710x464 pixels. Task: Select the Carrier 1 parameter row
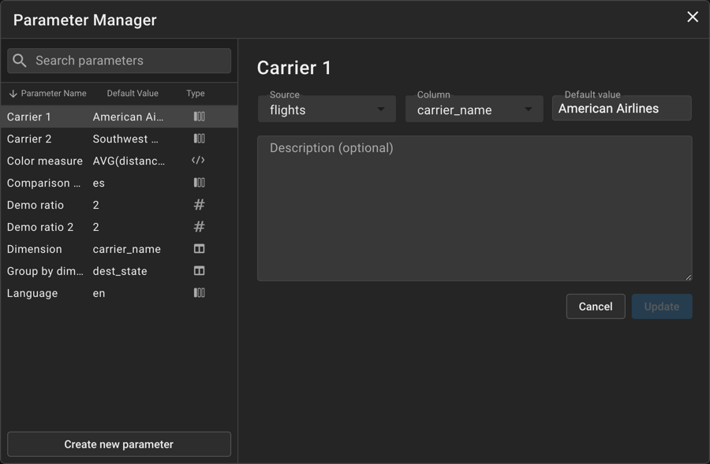coord(118,117)
